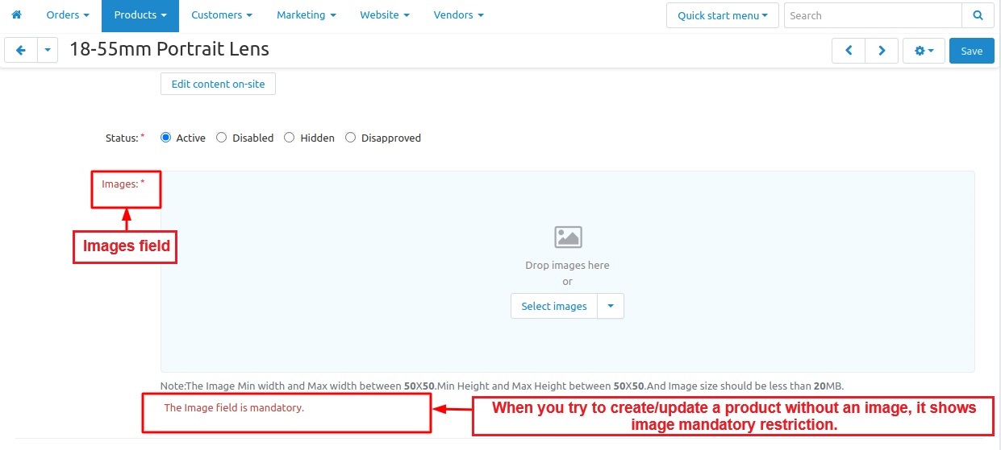Expand the Quick start menu dropdown
This screenshot has height=450, width=1001.
pyautogui.click(x=723, y=15)
